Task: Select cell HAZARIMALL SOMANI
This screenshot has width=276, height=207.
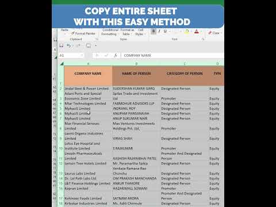Action: (136, 189)
